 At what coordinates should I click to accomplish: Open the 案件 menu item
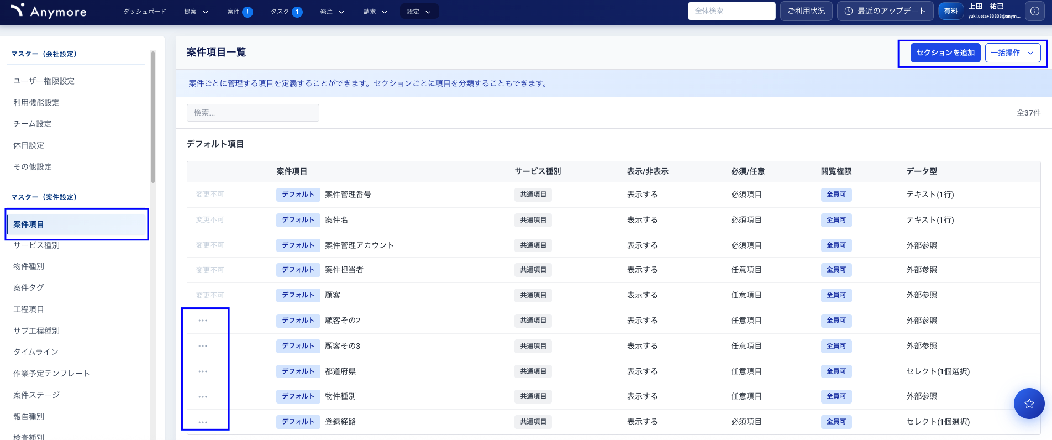(x=234, y=12)
